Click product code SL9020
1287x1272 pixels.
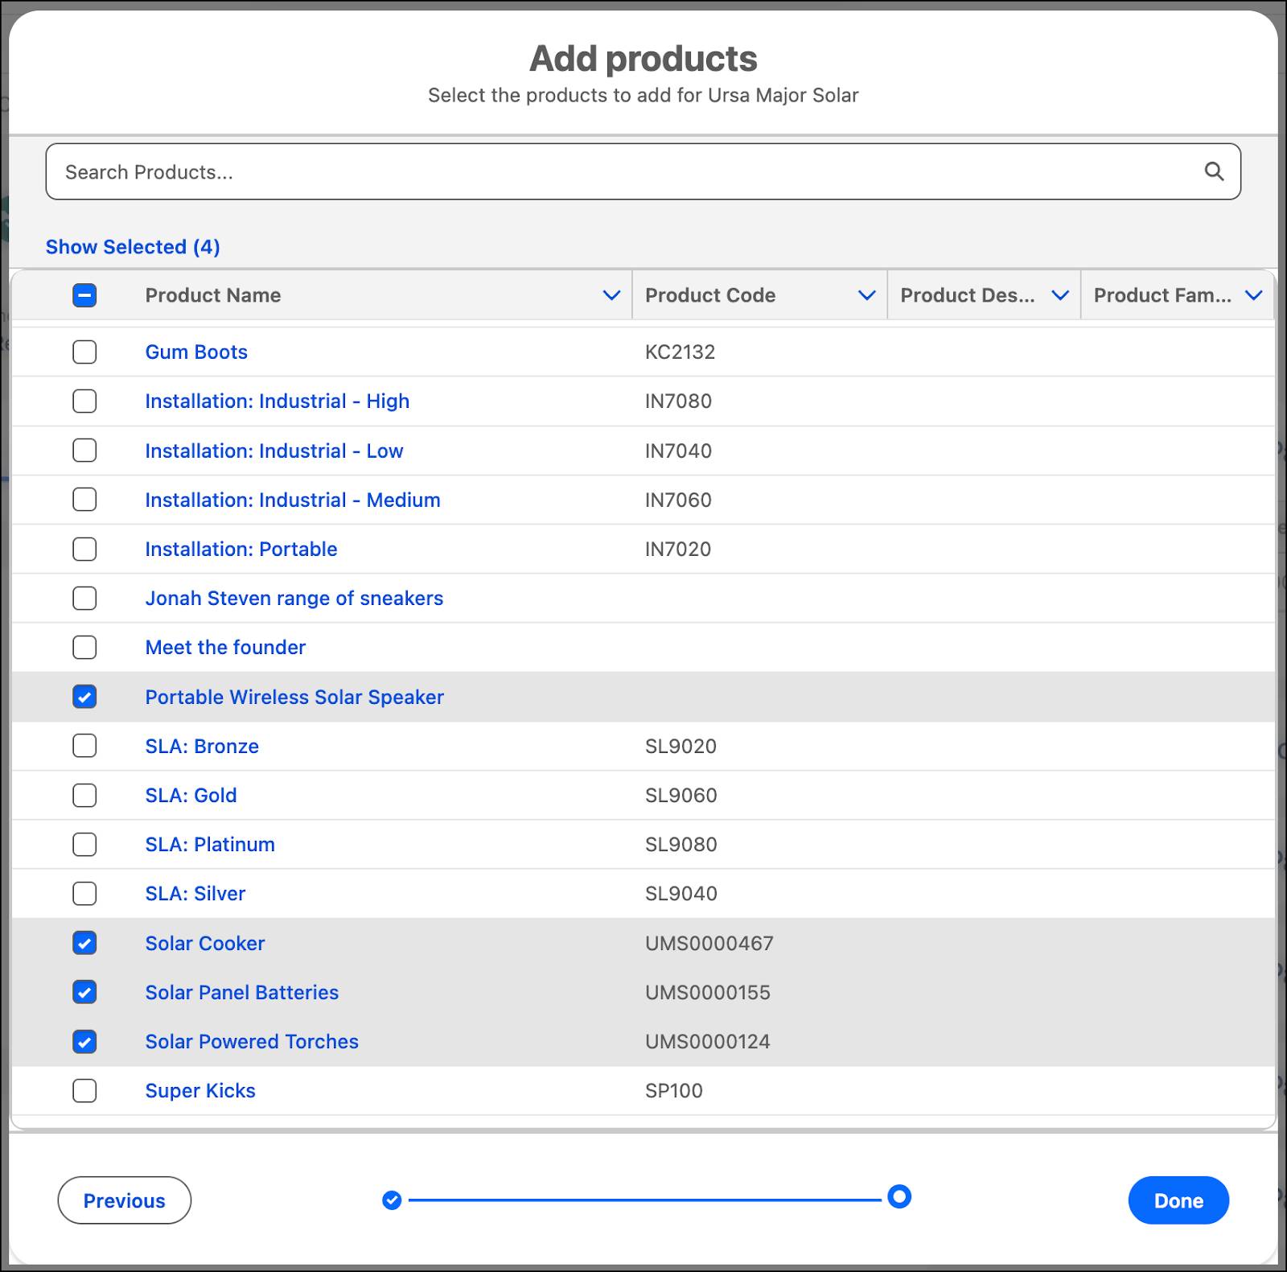coord(681,746)
